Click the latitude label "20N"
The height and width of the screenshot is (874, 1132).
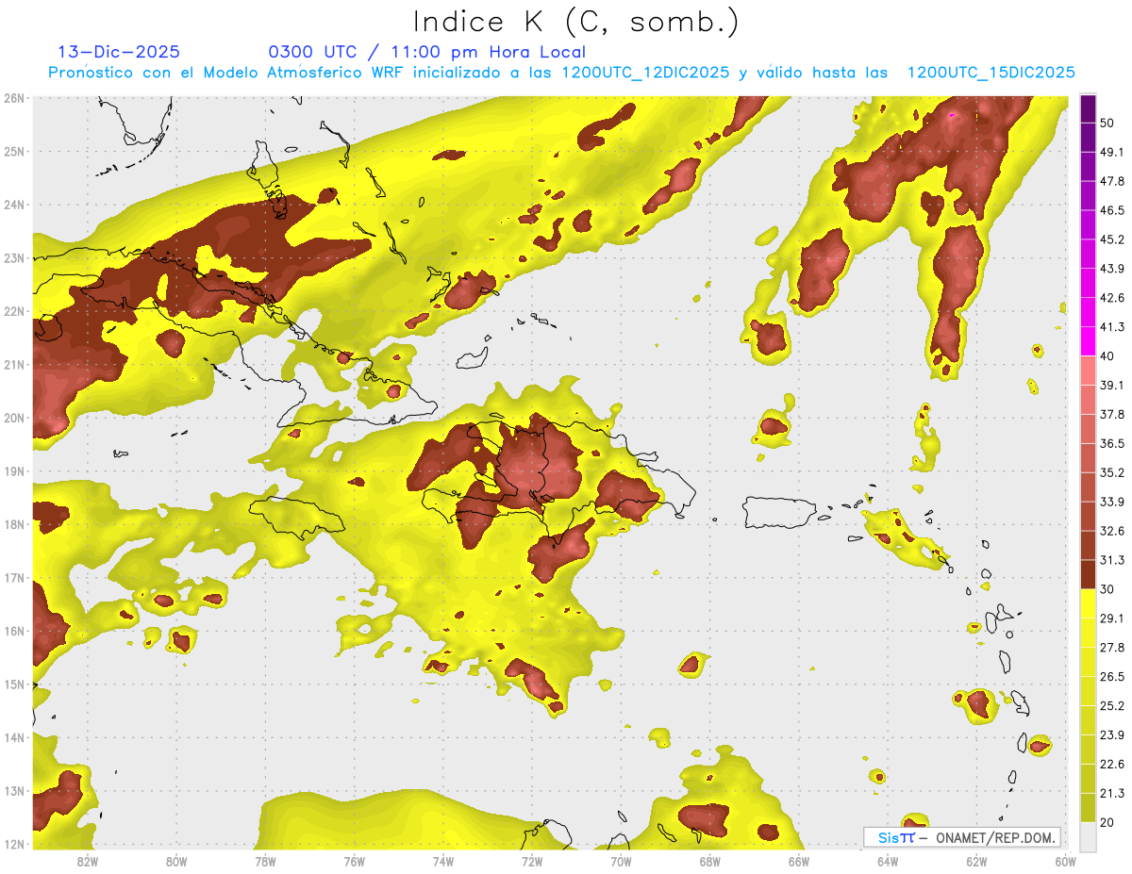coord(13,418)
